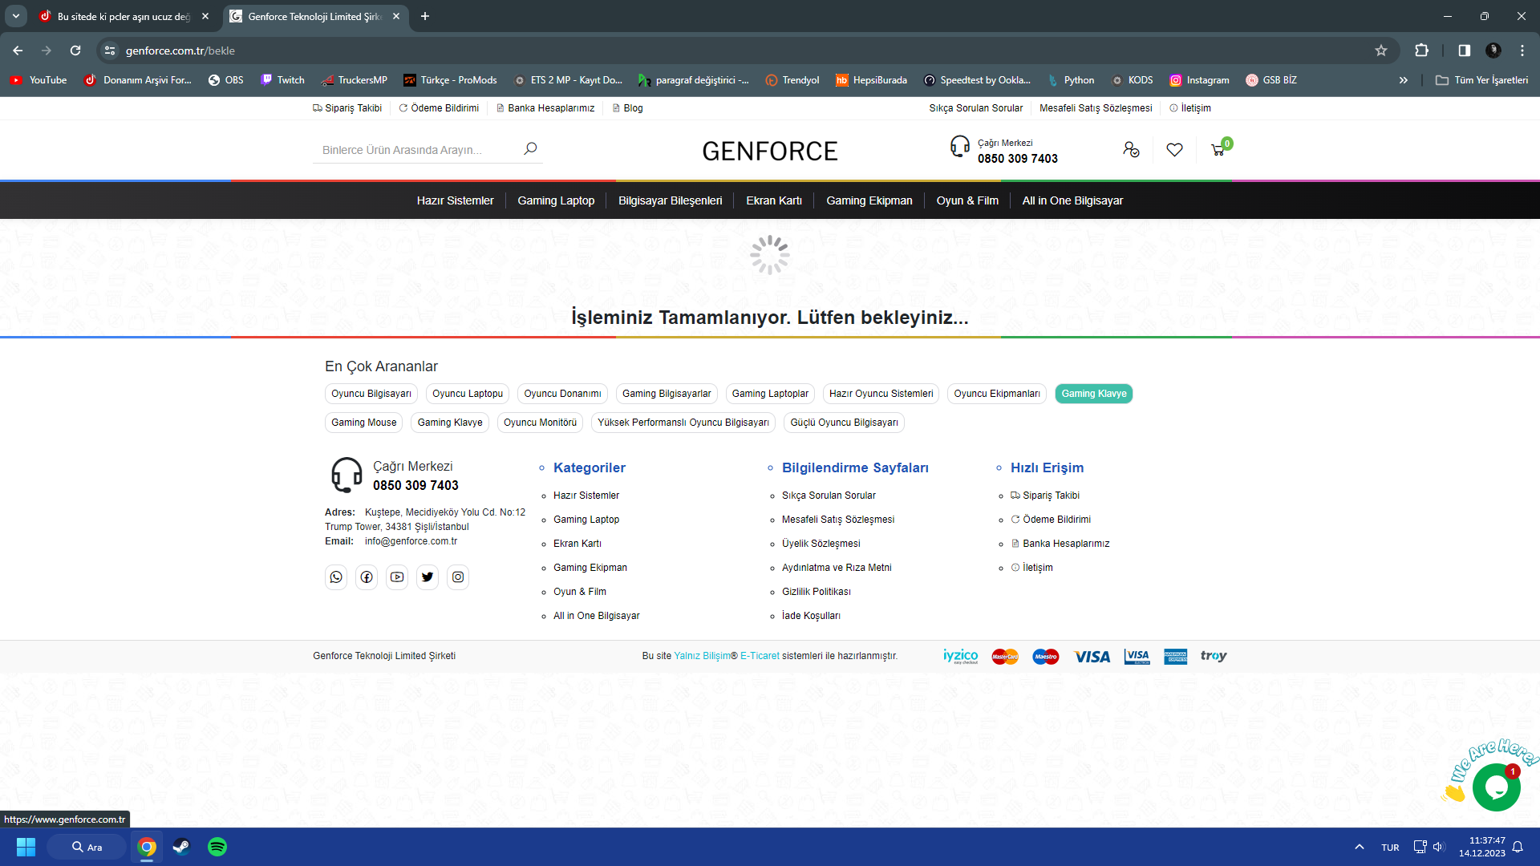This screenshot has height=866, width=1540.
Task: Open Mesafeli Satış Sözleşmesi in top bar
Action: (x=1096, y=108)
